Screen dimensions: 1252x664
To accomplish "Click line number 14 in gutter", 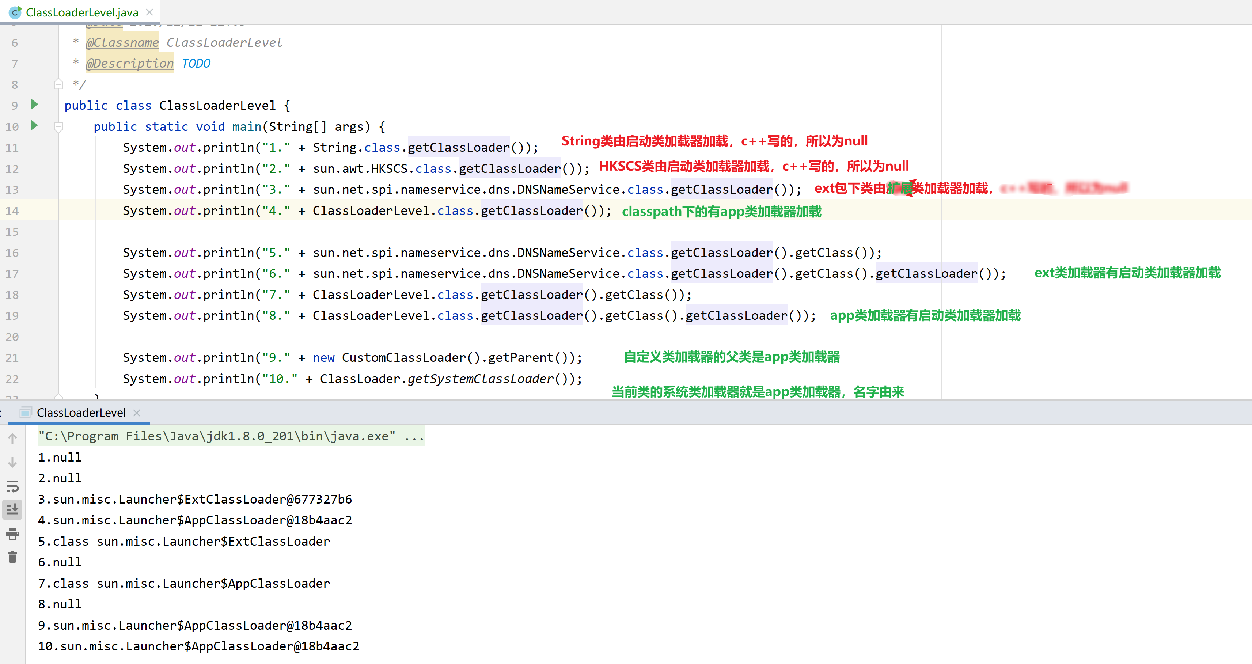I will pyautogui.click(x=12, y=211).
